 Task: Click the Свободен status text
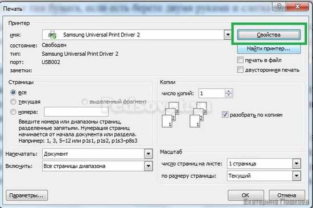pyautogui.click(x=54, y=45)
